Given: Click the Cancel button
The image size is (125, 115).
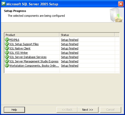Looking at the screenshot, I should 110,110.
